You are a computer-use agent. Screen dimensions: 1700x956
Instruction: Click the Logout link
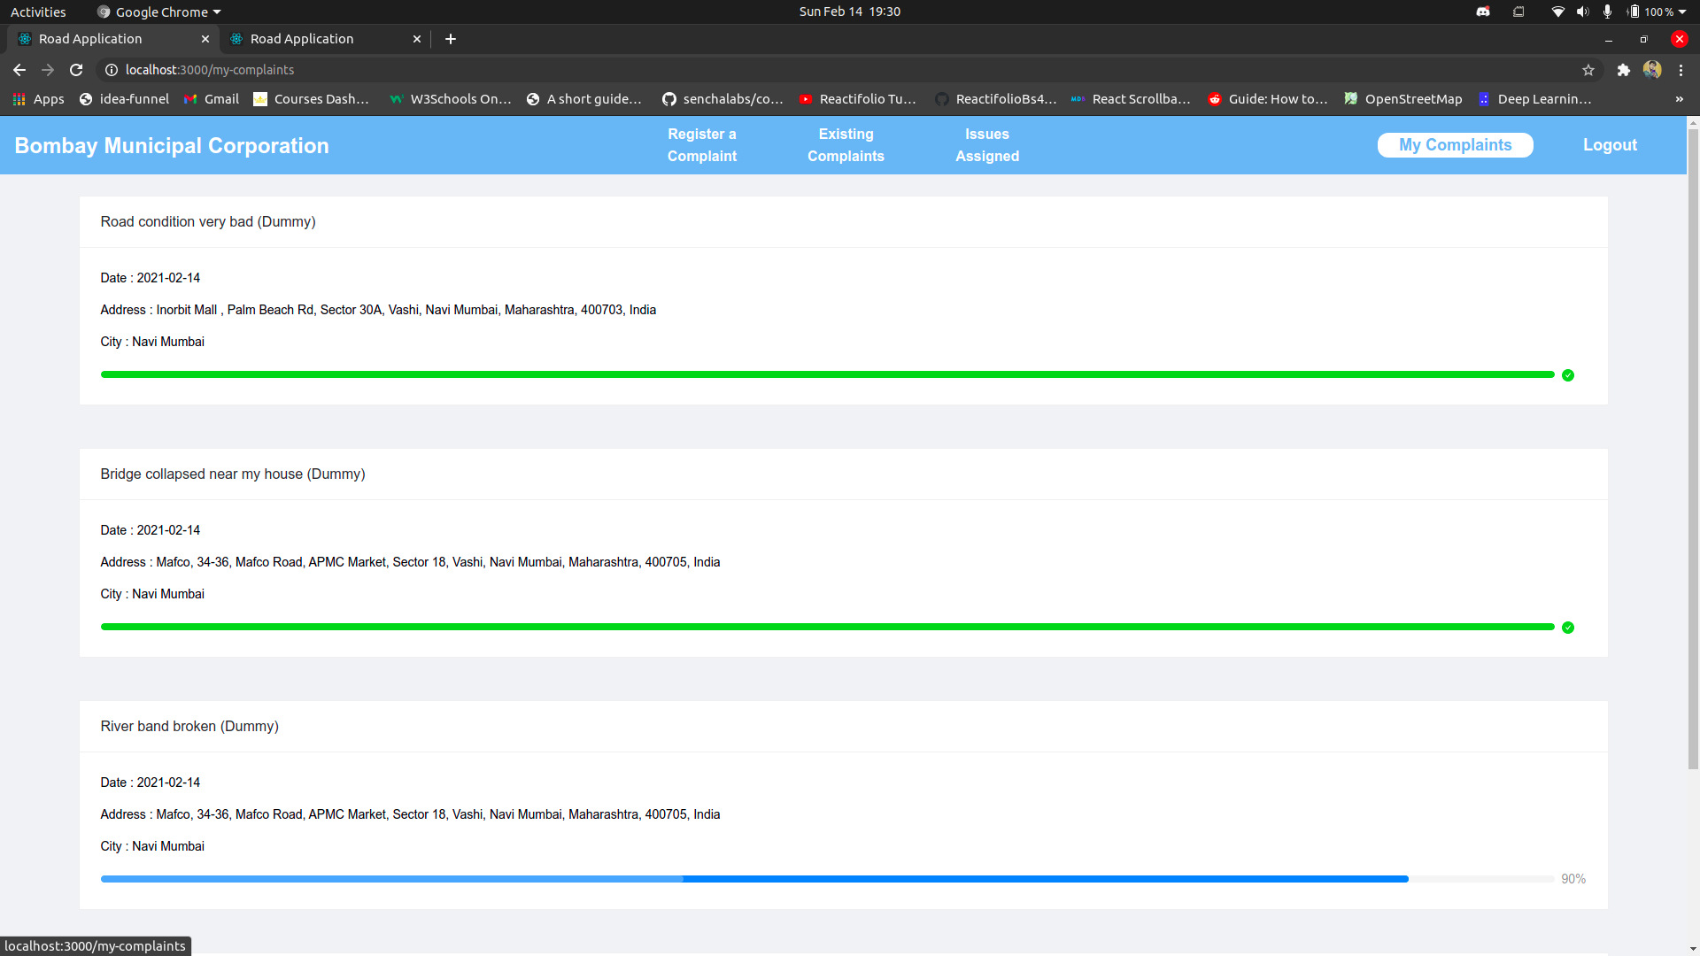pos(1610,145)
